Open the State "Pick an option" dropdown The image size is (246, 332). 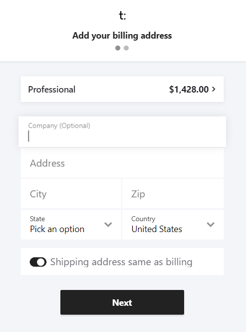pos(71,225)
